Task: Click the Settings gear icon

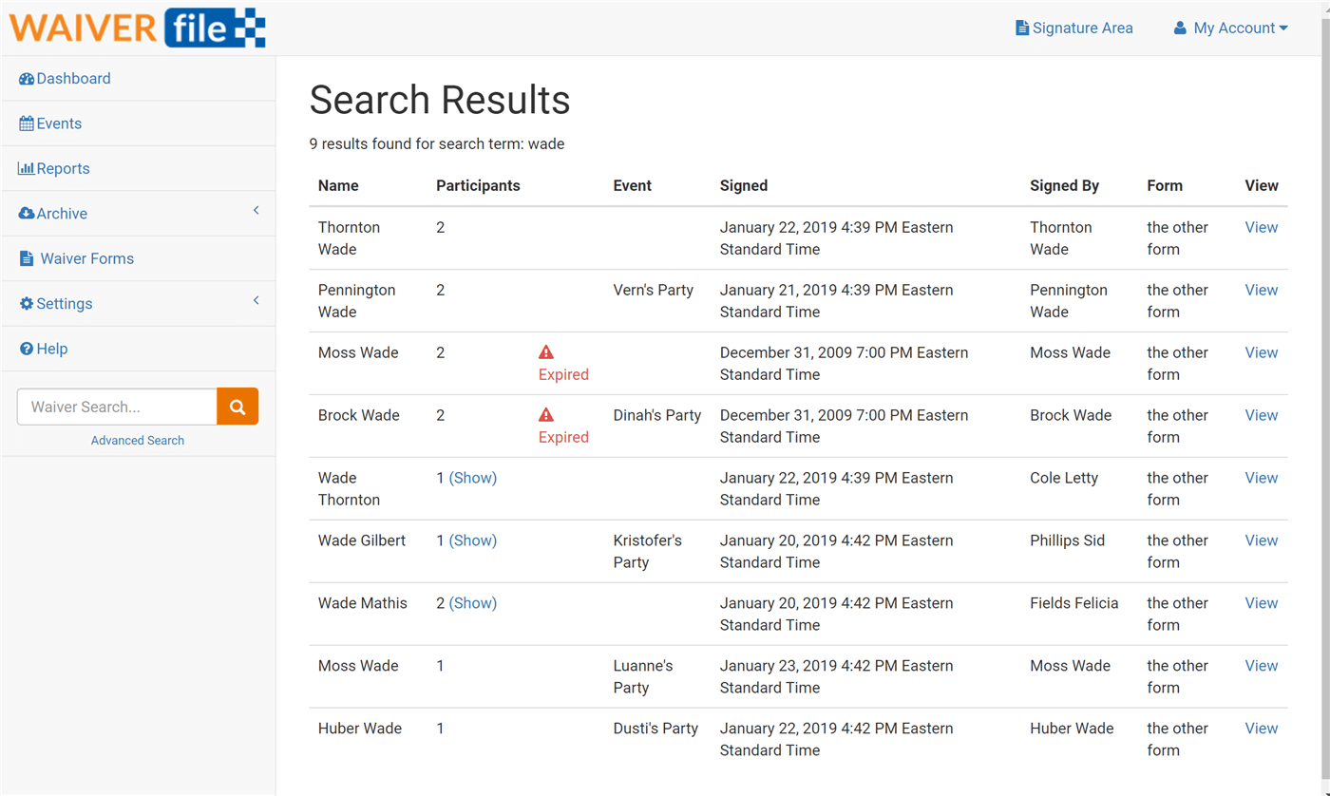Action: pyautogui.click(x=26, y=303)
